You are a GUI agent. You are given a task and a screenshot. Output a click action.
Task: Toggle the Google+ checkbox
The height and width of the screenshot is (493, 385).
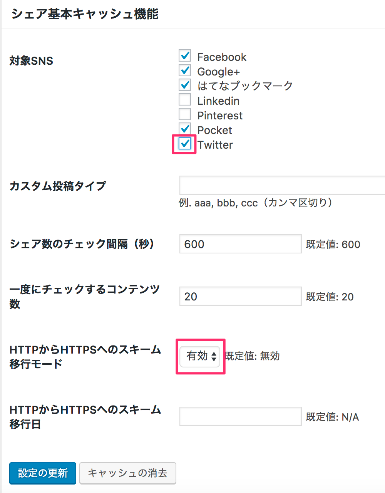[x=185, y=70]
